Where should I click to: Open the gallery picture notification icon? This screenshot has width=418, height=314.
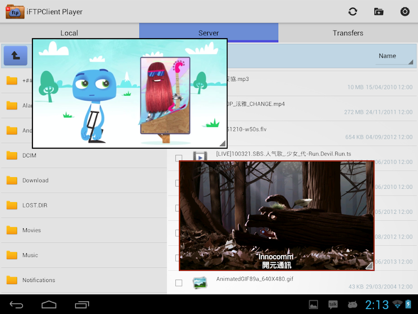(x=313, y=305)
